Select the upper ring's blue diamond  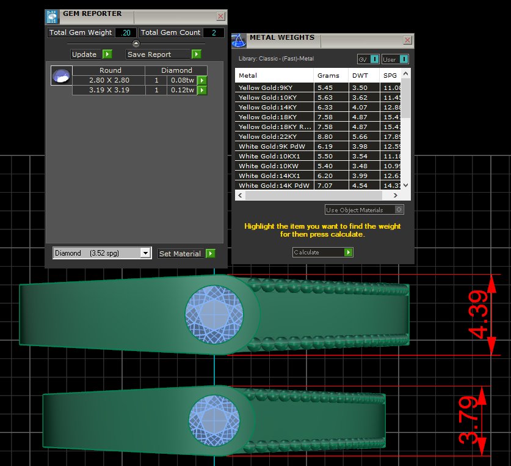tap(214, 314)
